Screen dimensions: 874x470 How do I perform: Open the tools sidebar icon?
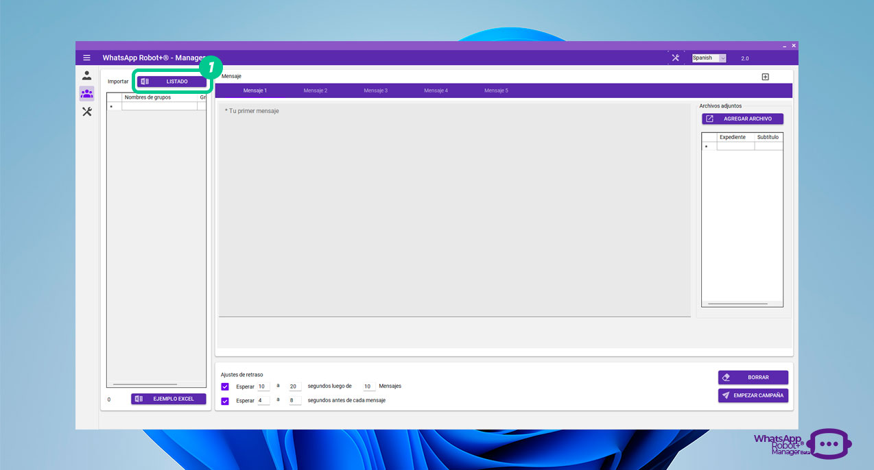point(86,112)
